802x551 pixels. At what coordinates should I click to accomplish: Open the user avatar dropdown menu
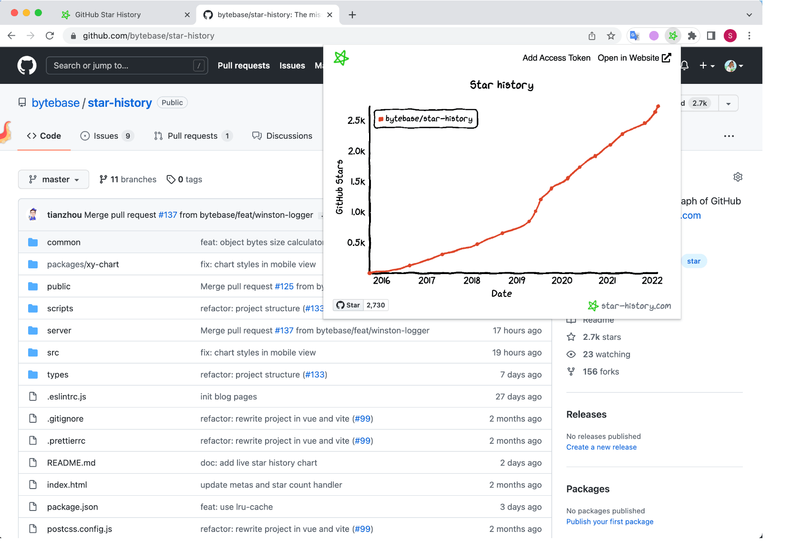click(734, 65)
